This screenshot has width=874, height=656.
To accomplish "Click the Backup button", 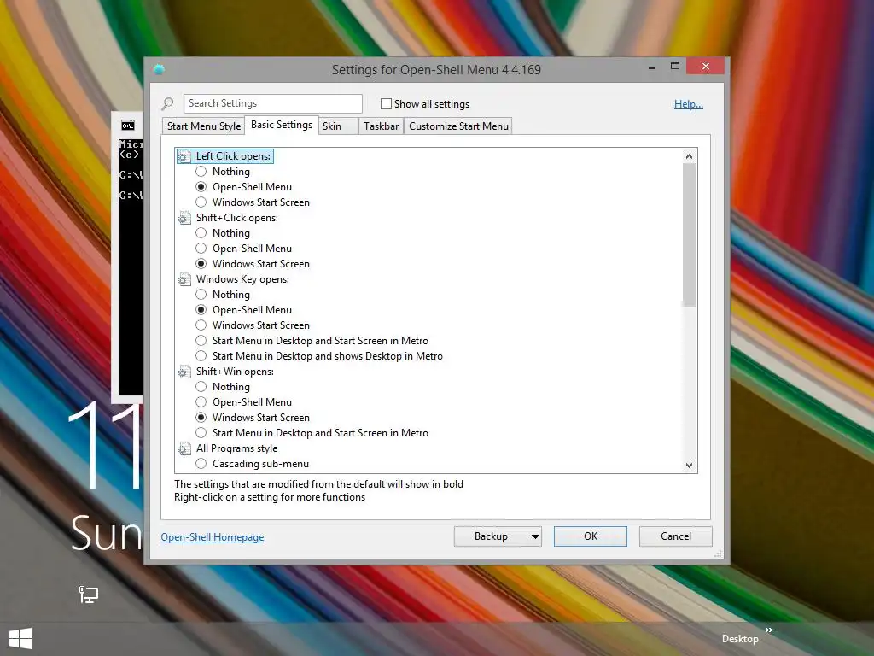I will (491, 536).
